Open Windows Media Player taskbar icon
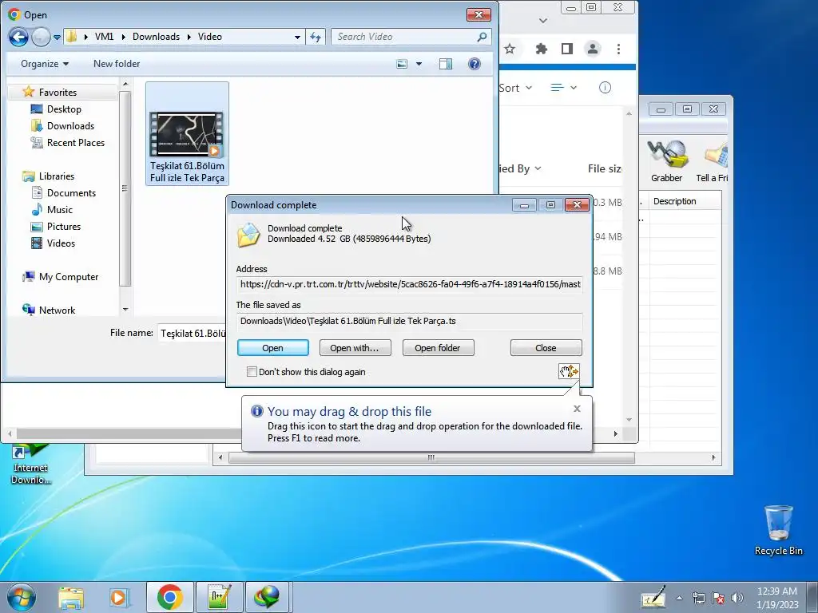 pyautogui.click(x=118, y=597)
